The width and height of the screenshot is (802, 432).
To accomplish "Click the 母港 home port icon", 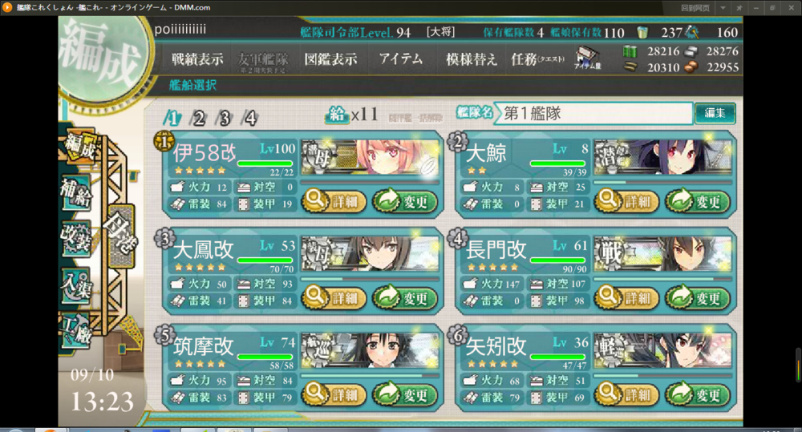I will [120, 236].
